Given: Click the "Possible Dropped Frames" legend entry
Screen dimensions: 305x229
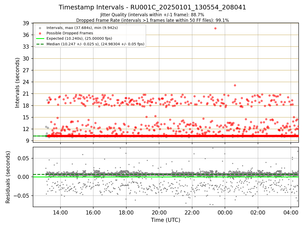Looking at the screenshot, I should [70, 33].
